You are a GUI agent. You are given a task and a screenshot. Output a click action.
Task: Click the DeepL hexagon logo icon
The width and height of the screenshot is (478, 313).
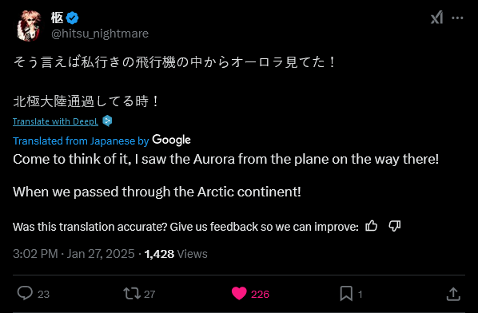(107, 121)
